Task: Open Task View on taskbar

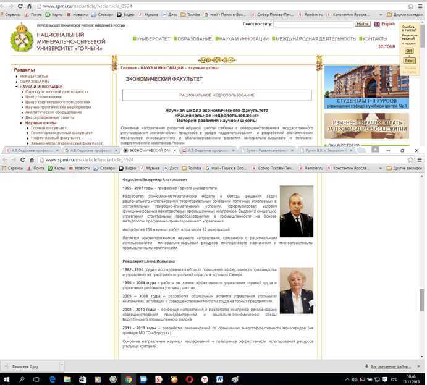Action: pyautogui.click(x=36, y=379)
